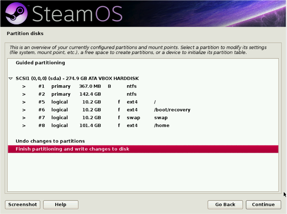Select the 101.4 GB /home partition
Screen dimensions: 287x214
[x=110, y=125]
